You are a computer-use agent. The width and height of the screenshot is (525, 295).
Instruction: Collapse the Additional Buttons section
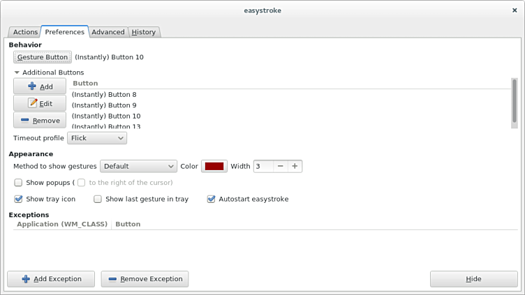17,73
